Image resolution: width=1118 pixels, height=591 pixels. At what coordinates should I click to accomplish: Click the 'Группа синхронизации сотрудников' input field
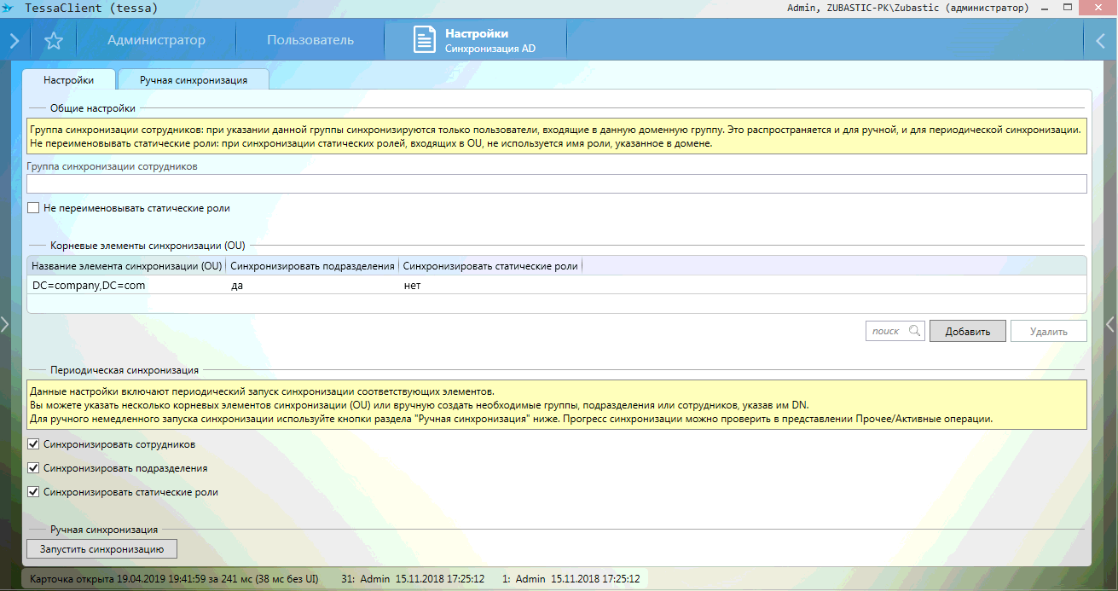(x=556, y=184)
